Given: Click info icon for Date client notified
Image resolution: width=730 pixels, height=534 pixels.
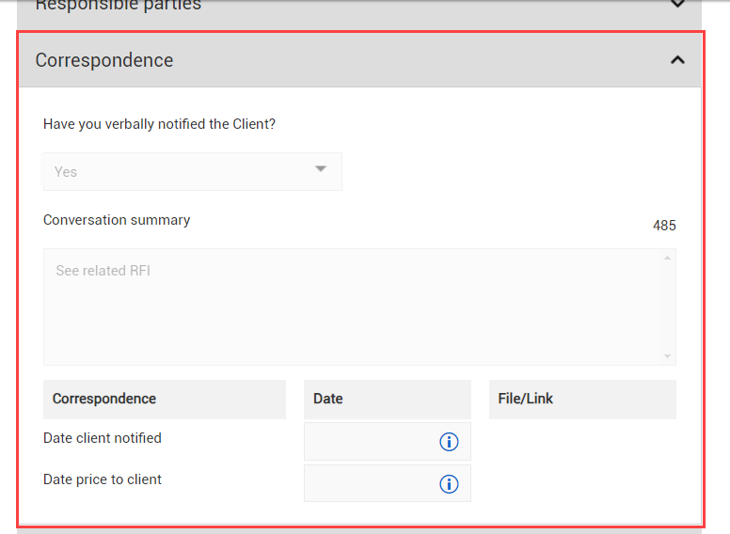Looking at the screenshot, I should pos(449,442).
